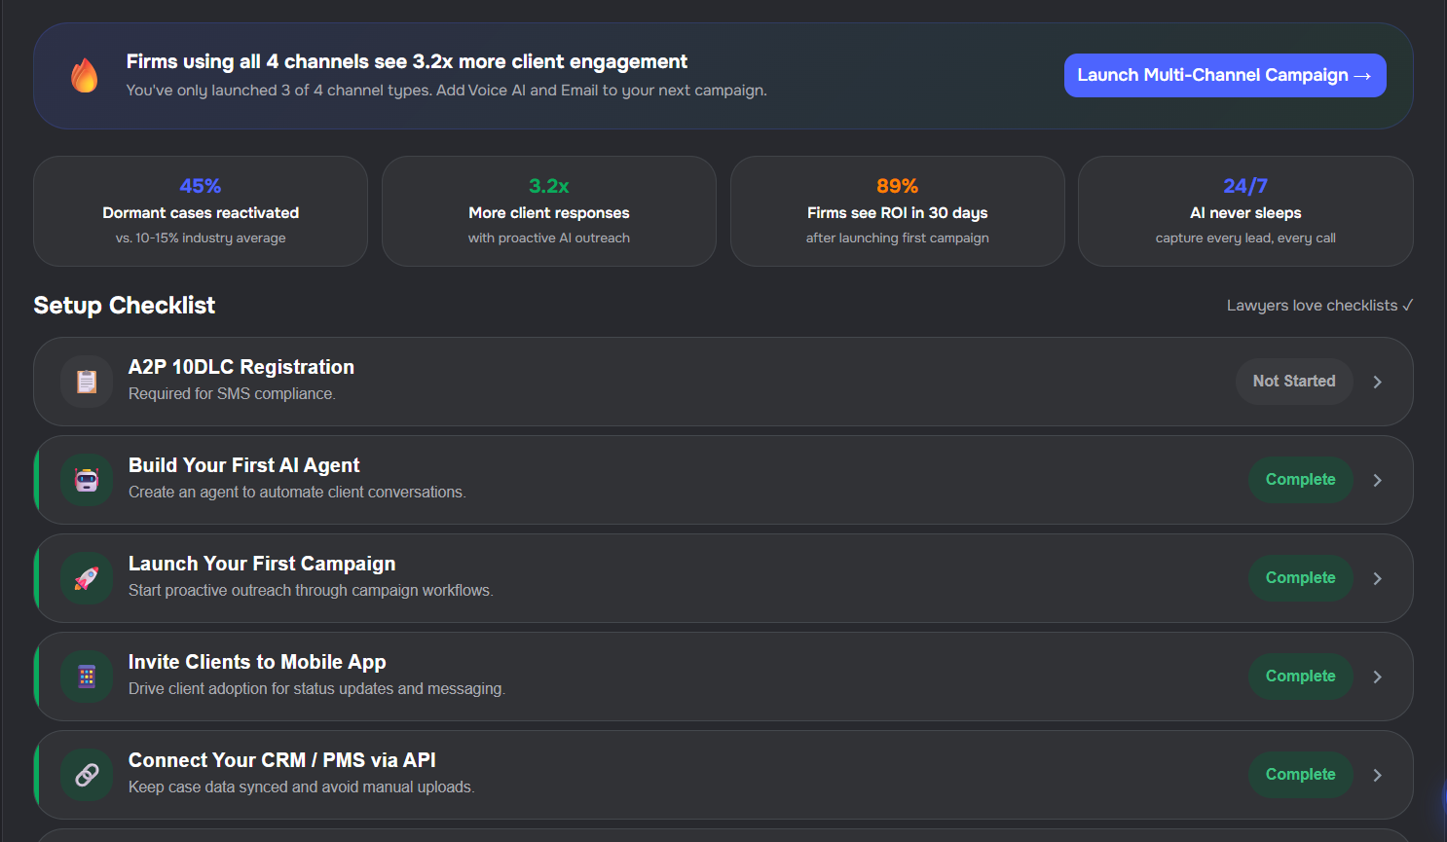Click the robot icon for AI Agent
Image resolution: width=1447 pixels, height=842 pixels.
tap(87, 480)
